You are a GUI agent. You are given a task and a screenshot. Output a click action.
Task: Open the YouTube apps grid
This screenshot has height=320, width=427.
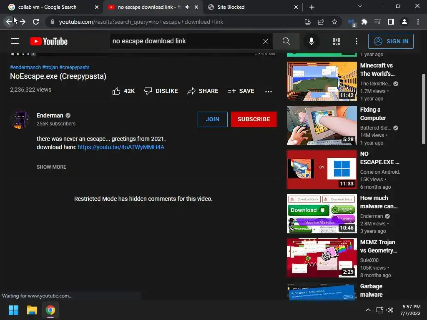pos(337,41)
